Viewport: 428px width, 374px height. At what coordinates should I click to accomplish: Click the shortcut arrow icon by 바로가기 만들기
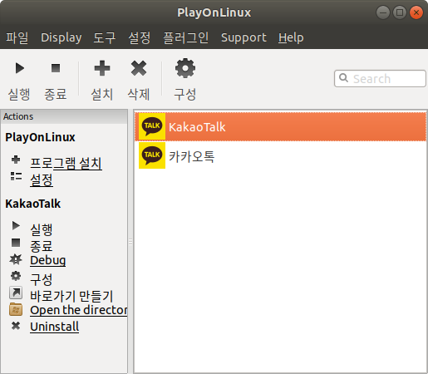[x=16, y=293]
